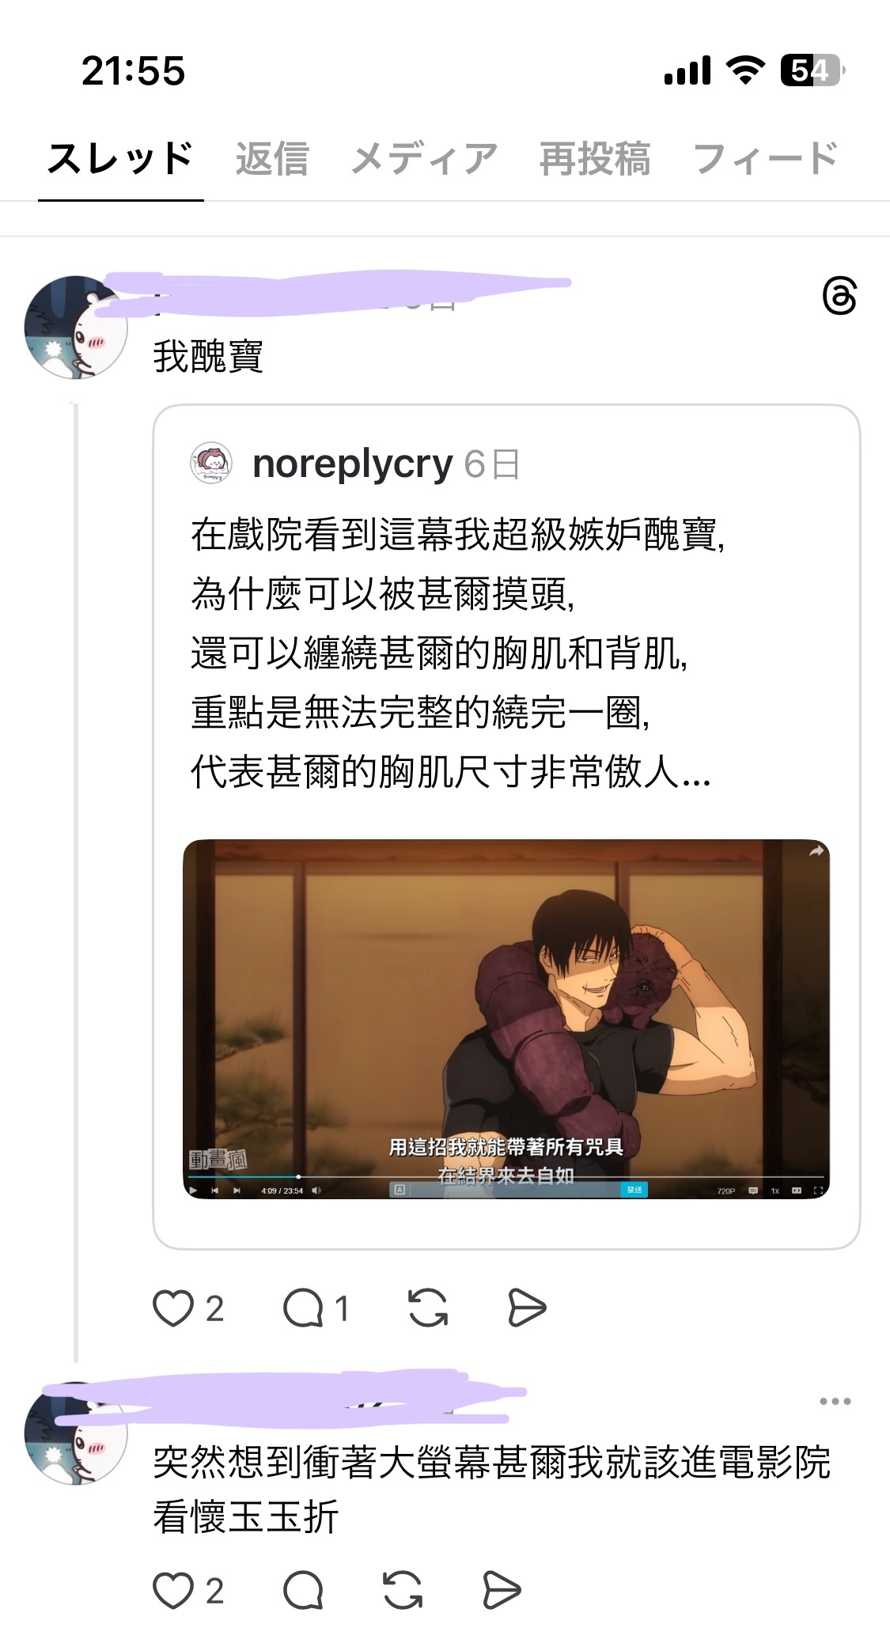This screenshot has height=1643, width=890.
Task: Open three-dot menu on second post
Action: point(835,1401)
